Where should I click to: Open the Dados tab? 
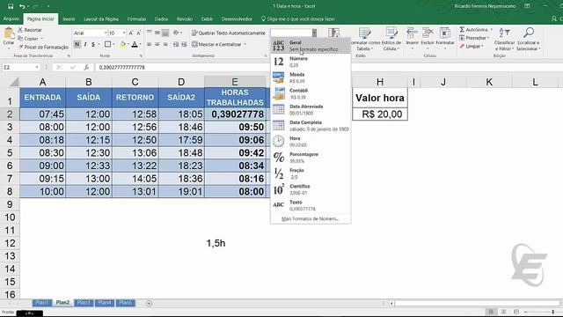click(161, 19)
